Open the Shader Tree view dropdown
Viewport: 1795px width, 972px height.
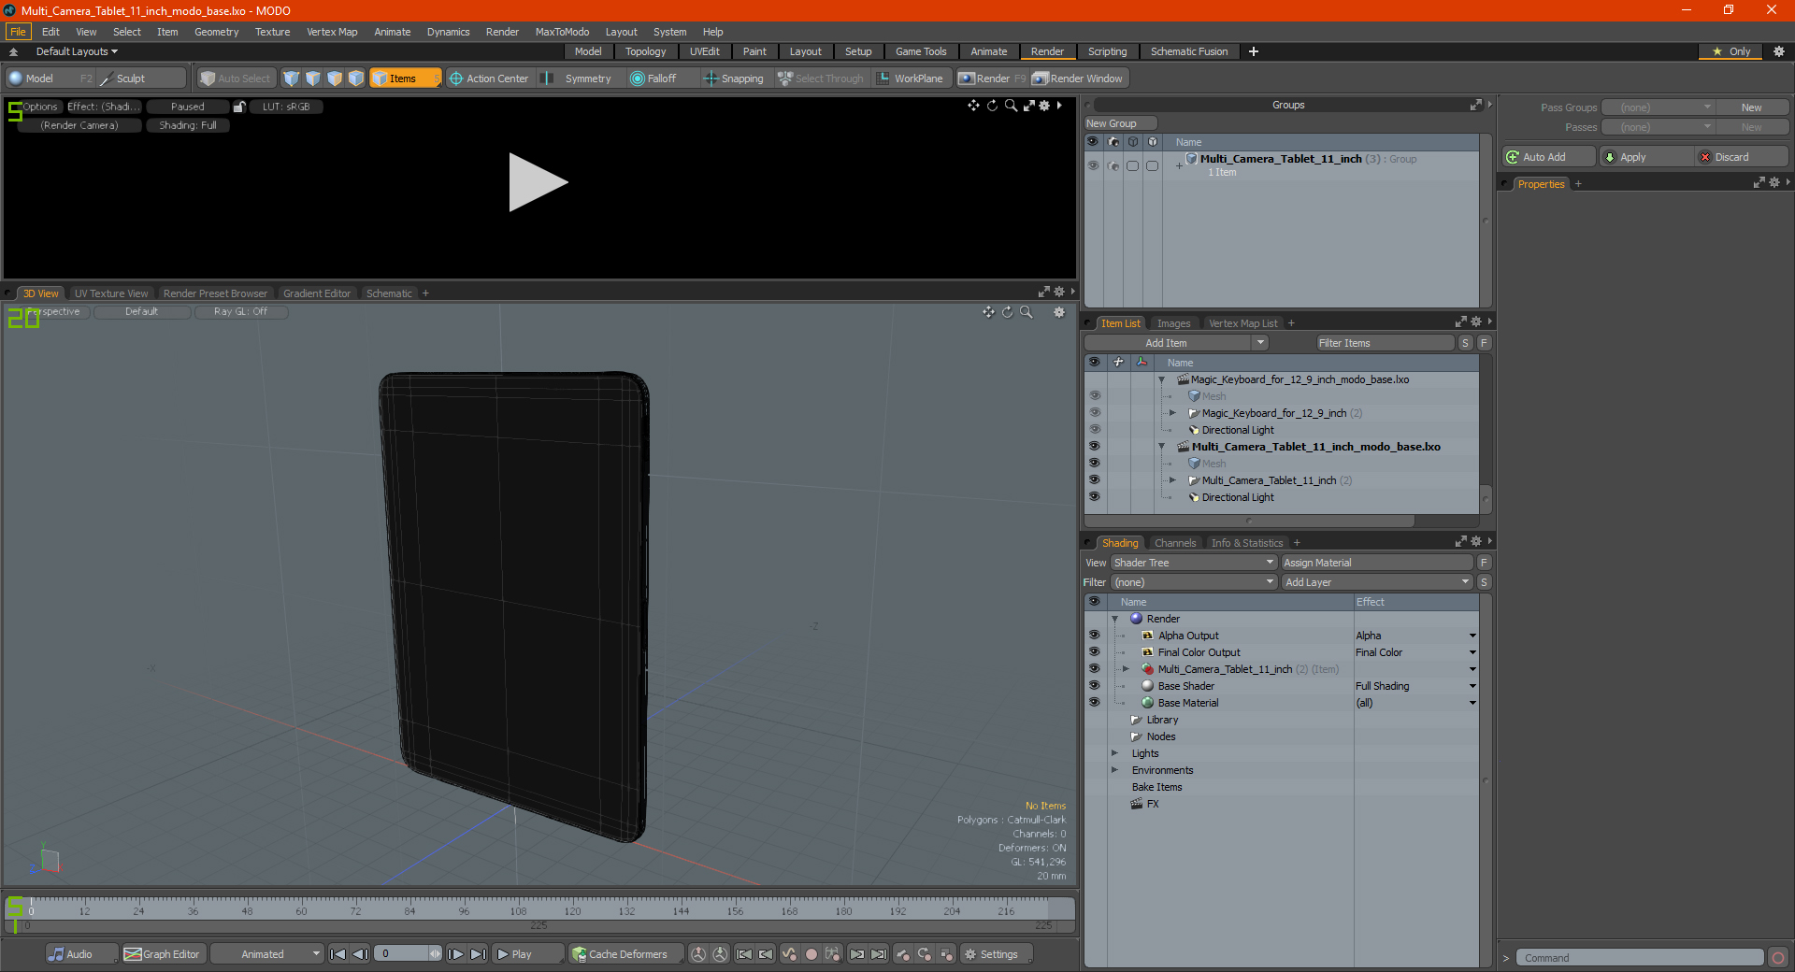point(1194,563)
